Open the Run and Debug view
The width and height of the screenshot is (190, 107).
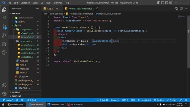(x=4, y=35)
